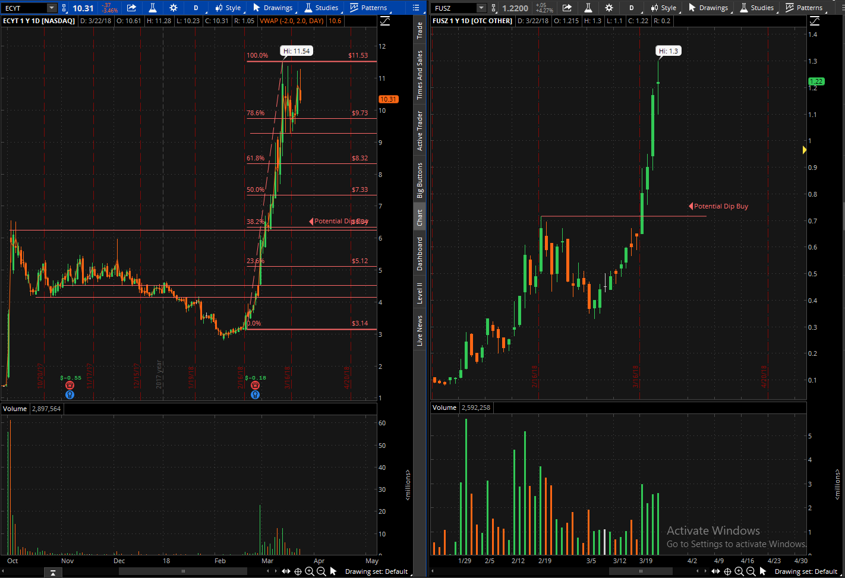Screen dimensions: 845x578
Task: Click the yellow price marker on FUSZ axis
Action: pos(805,150)
